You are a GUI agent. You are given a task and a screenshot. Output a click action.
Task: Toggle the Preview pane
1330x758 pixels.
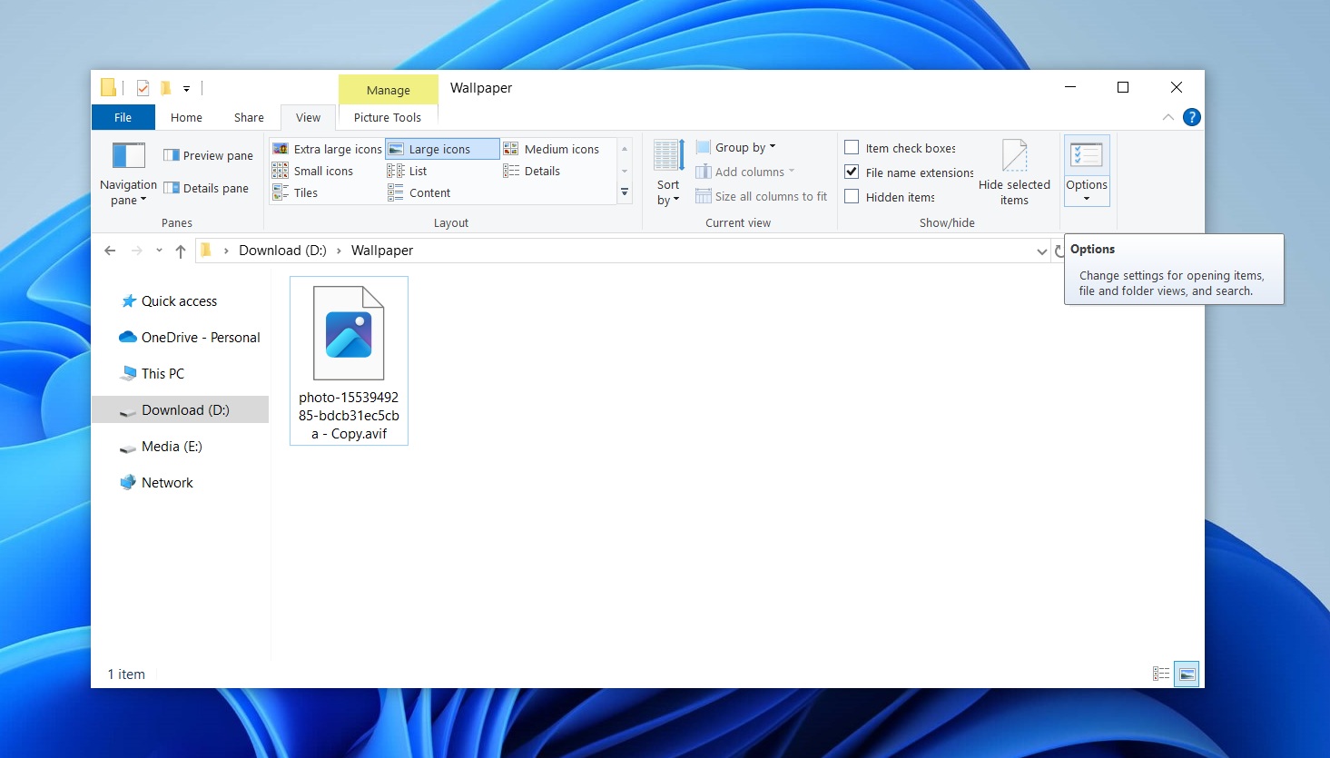(x=208, y=155)
